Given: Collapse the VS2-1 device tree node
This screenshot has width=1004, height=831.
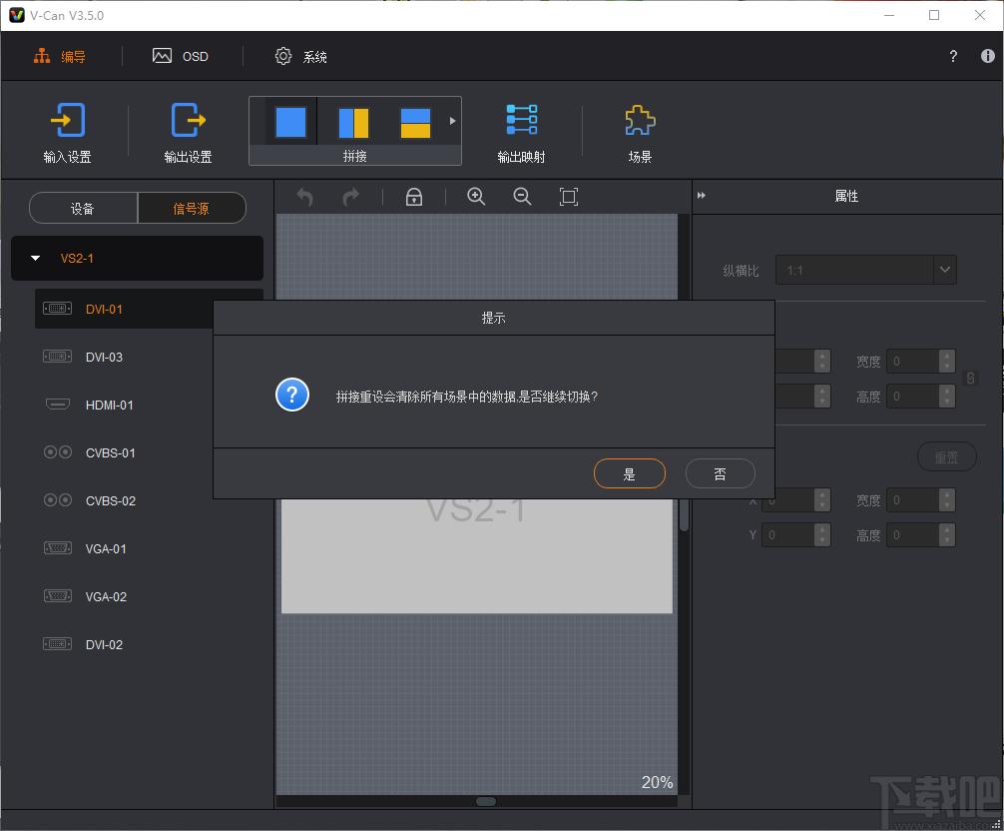Looking at the screenshot, I should (x=36, y=259).
